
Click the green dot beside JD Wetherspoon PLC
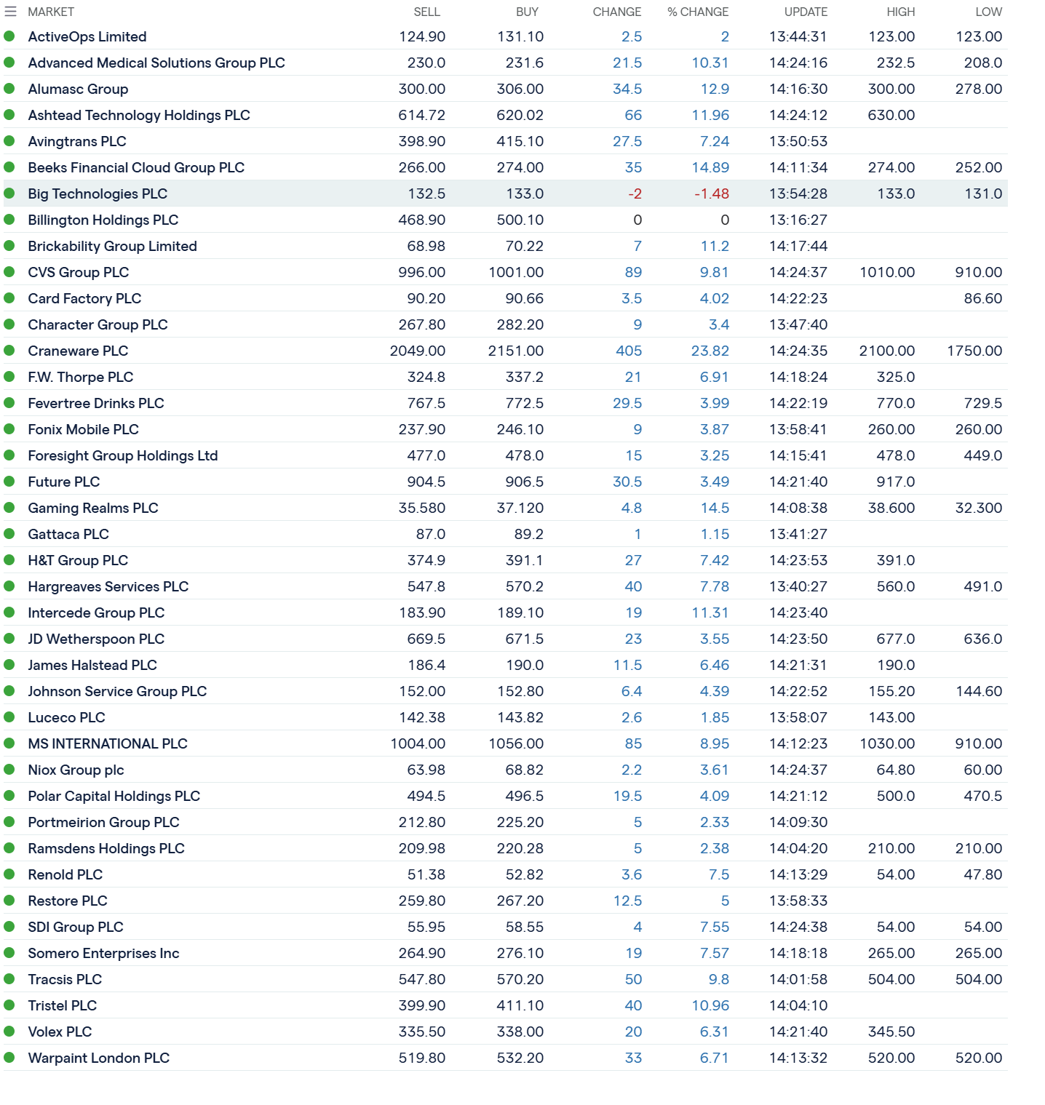pos(9,638)
